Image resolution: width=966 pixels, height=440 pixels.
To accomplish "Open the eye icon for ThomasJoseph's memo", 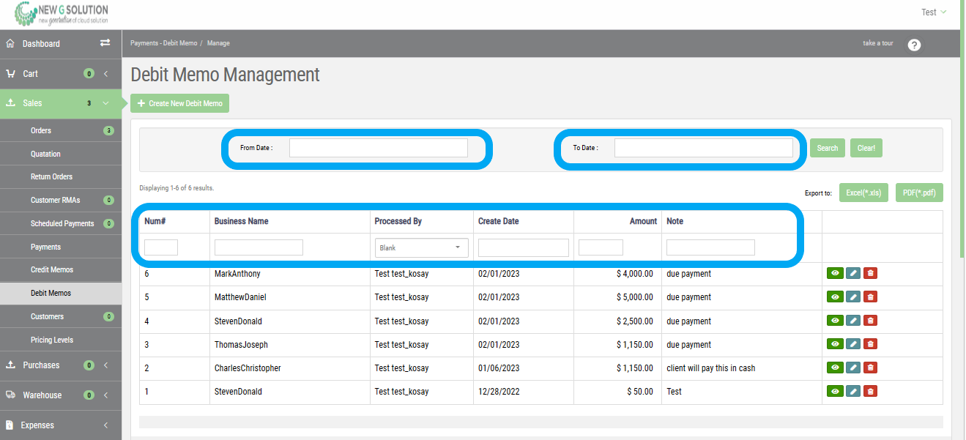I will tap(835, 343).
